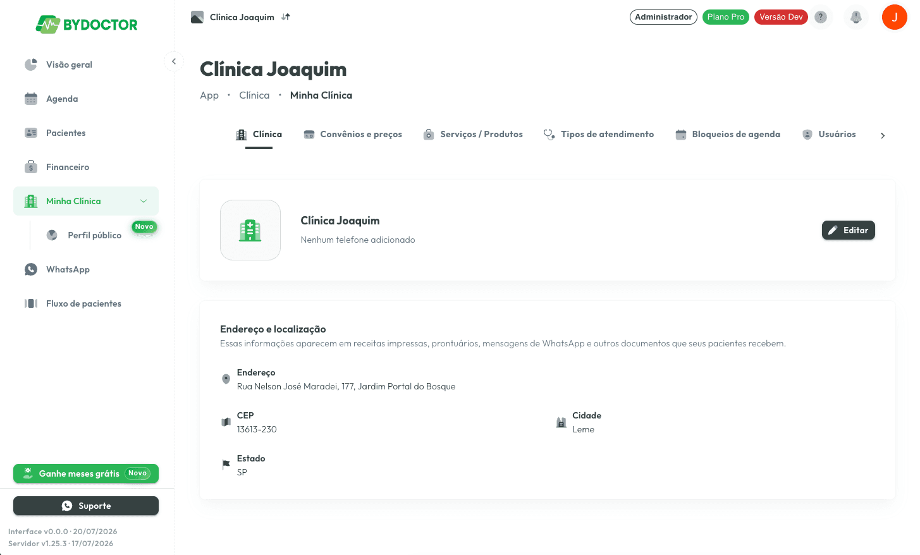Open the user avatar J menu
Screen dimensions: 920x555
click(895, 17)
